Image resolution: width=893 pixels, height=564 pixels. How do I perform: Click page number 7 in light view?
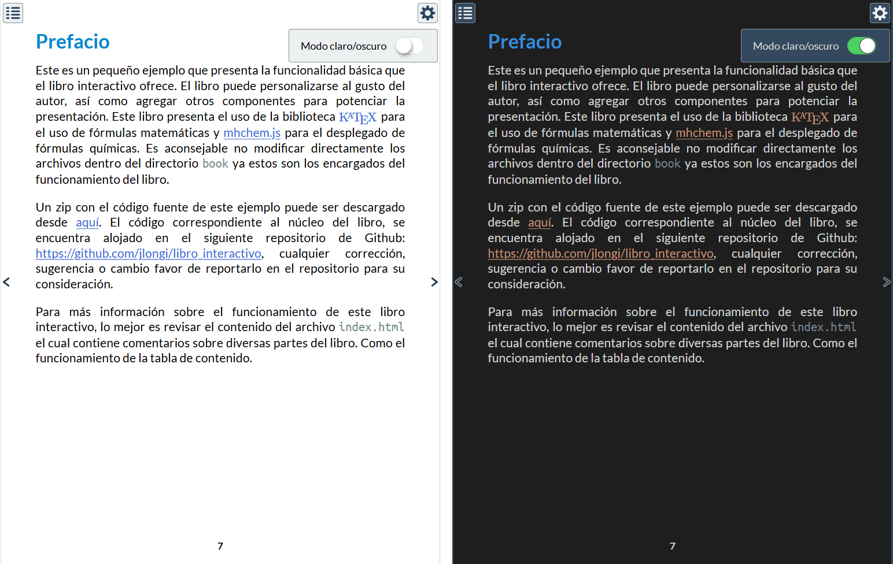coord(220,546)
